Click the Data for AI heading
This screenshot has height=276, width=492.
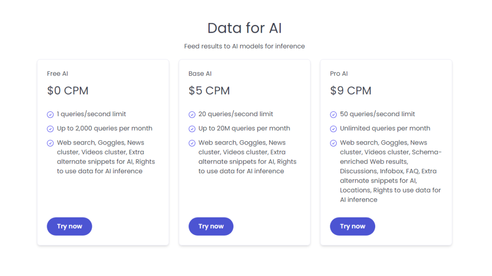coord(245,28)
